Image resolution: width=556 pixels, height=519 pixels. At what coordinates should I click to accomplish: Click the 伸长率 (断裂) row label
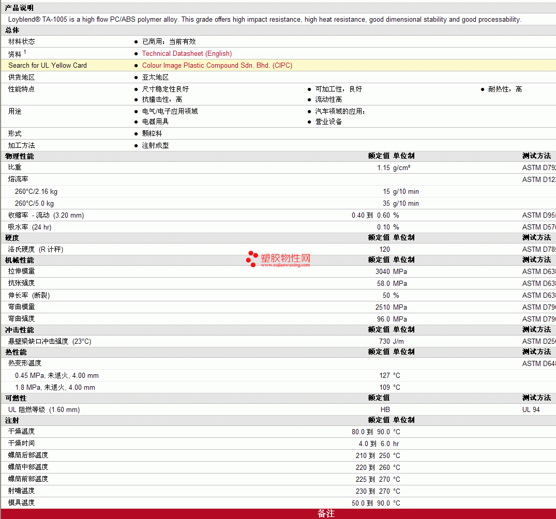pos(29,296)
